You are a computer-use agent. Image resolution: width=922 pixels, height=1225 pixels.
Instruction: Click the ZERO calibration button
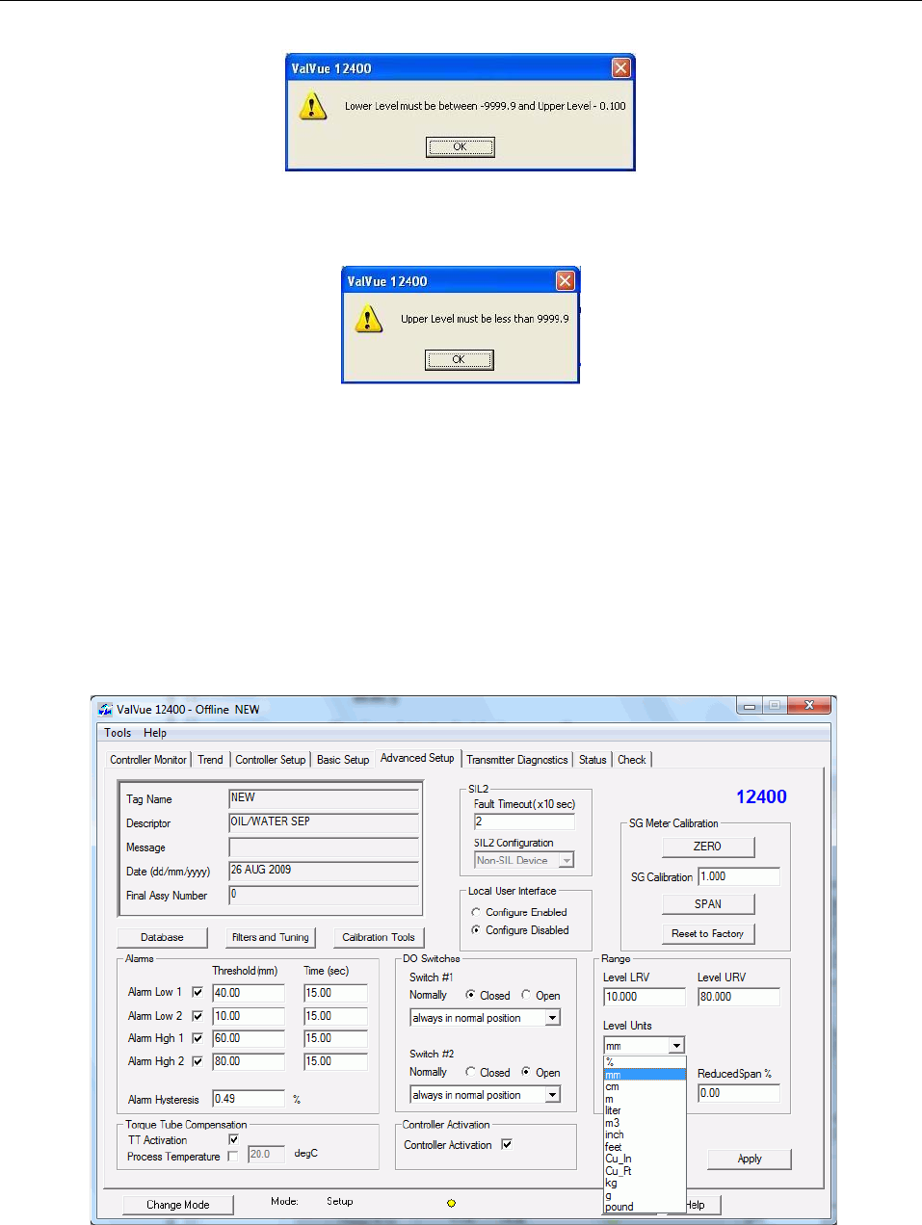click(x=708, y=847)
